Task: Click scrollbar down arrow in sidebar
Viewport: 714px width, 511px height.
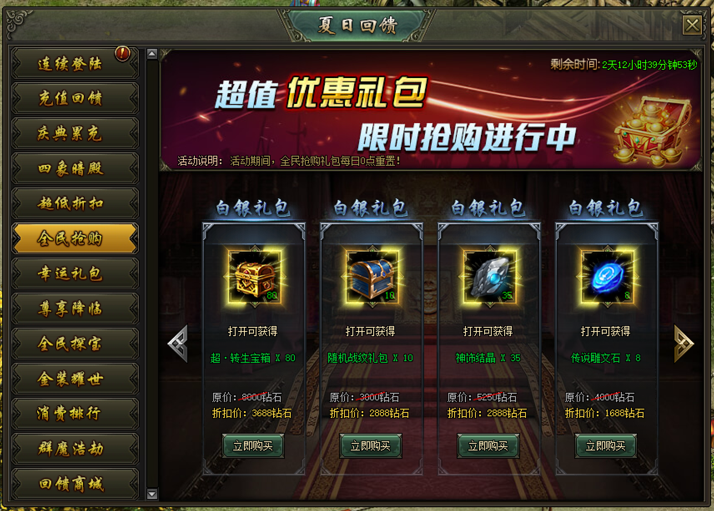Action: tap(152, 494)
